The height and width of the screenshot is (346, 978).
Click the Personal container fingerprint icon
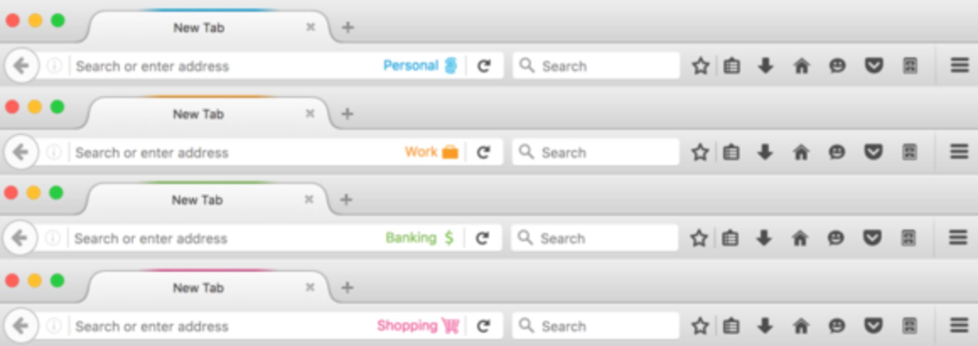pyautogui.click(x=451, y=65)
